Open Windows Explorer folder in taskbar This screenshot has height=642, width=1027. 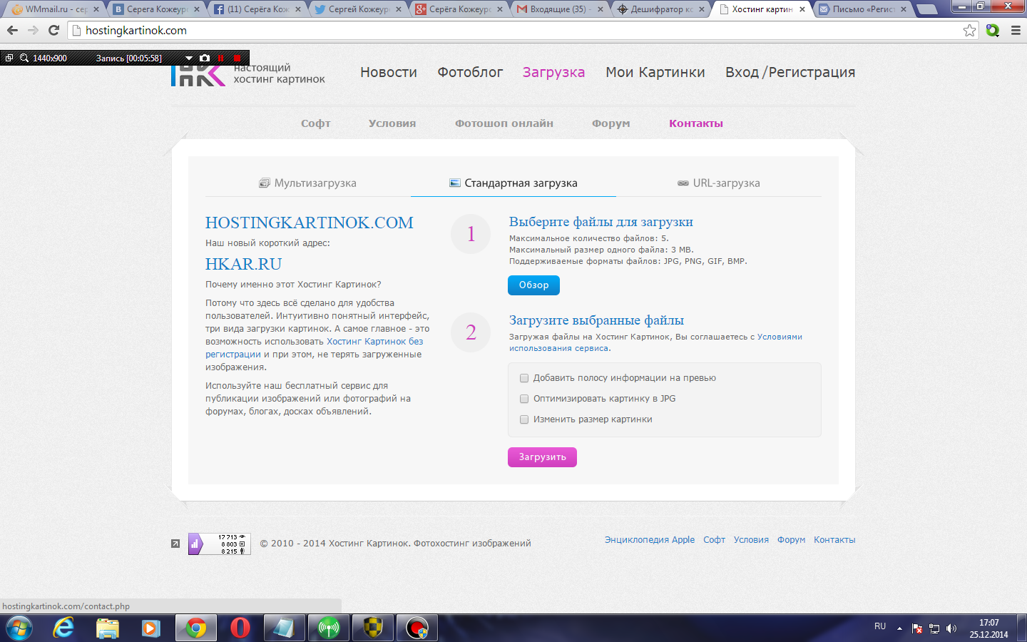(108, 628)
